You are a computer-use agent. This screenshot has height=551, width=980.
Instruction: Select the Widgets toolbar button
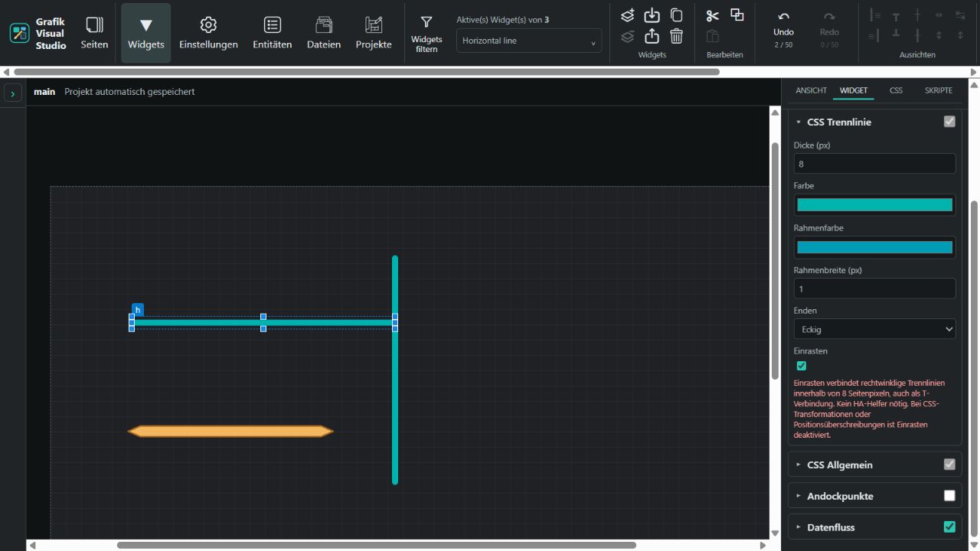[145, 33]
